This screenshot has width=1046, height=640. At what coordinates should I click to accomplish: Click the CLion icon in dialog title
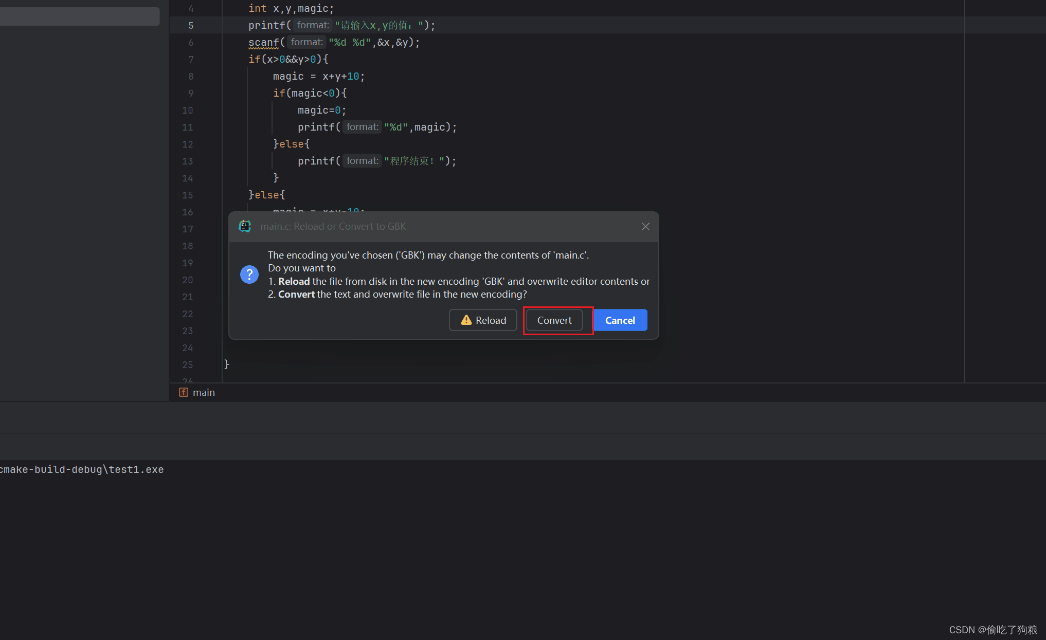[x=245, y=226]
